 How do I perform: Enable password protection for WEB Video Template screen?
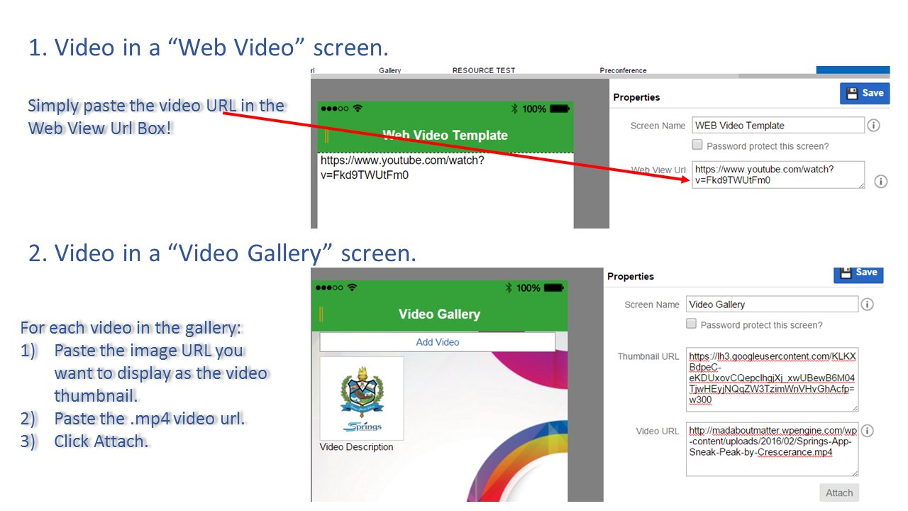pyautogui.click(x=697, y=145)
